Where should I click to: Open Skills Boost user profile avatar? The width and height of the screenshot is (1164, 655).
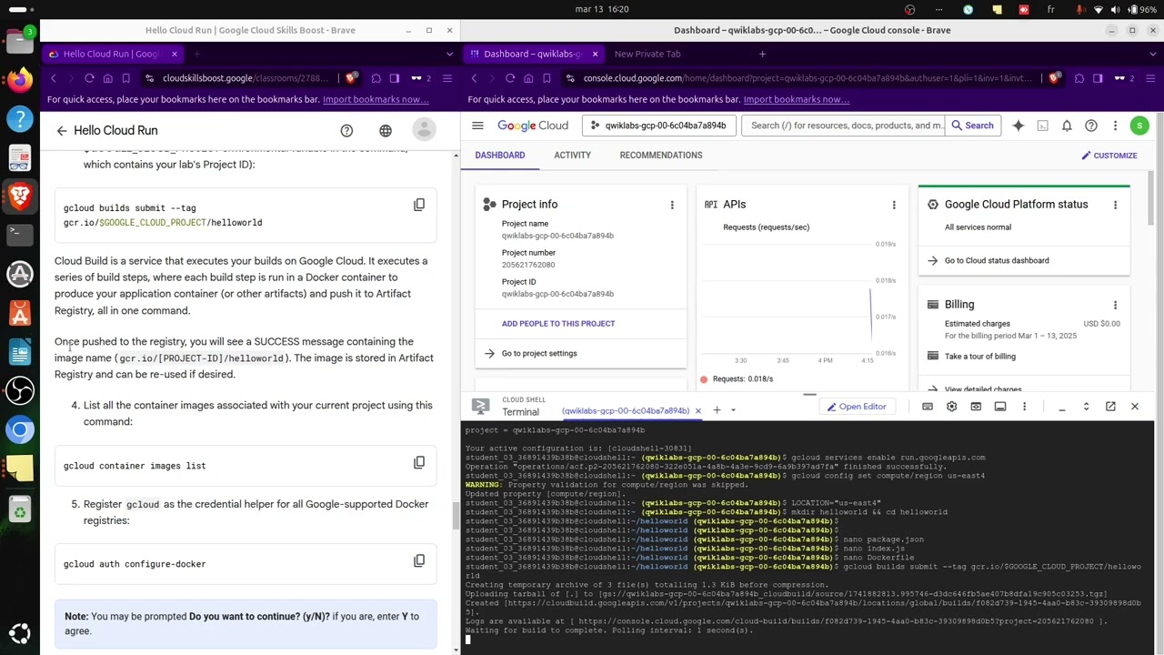[424, 130]
